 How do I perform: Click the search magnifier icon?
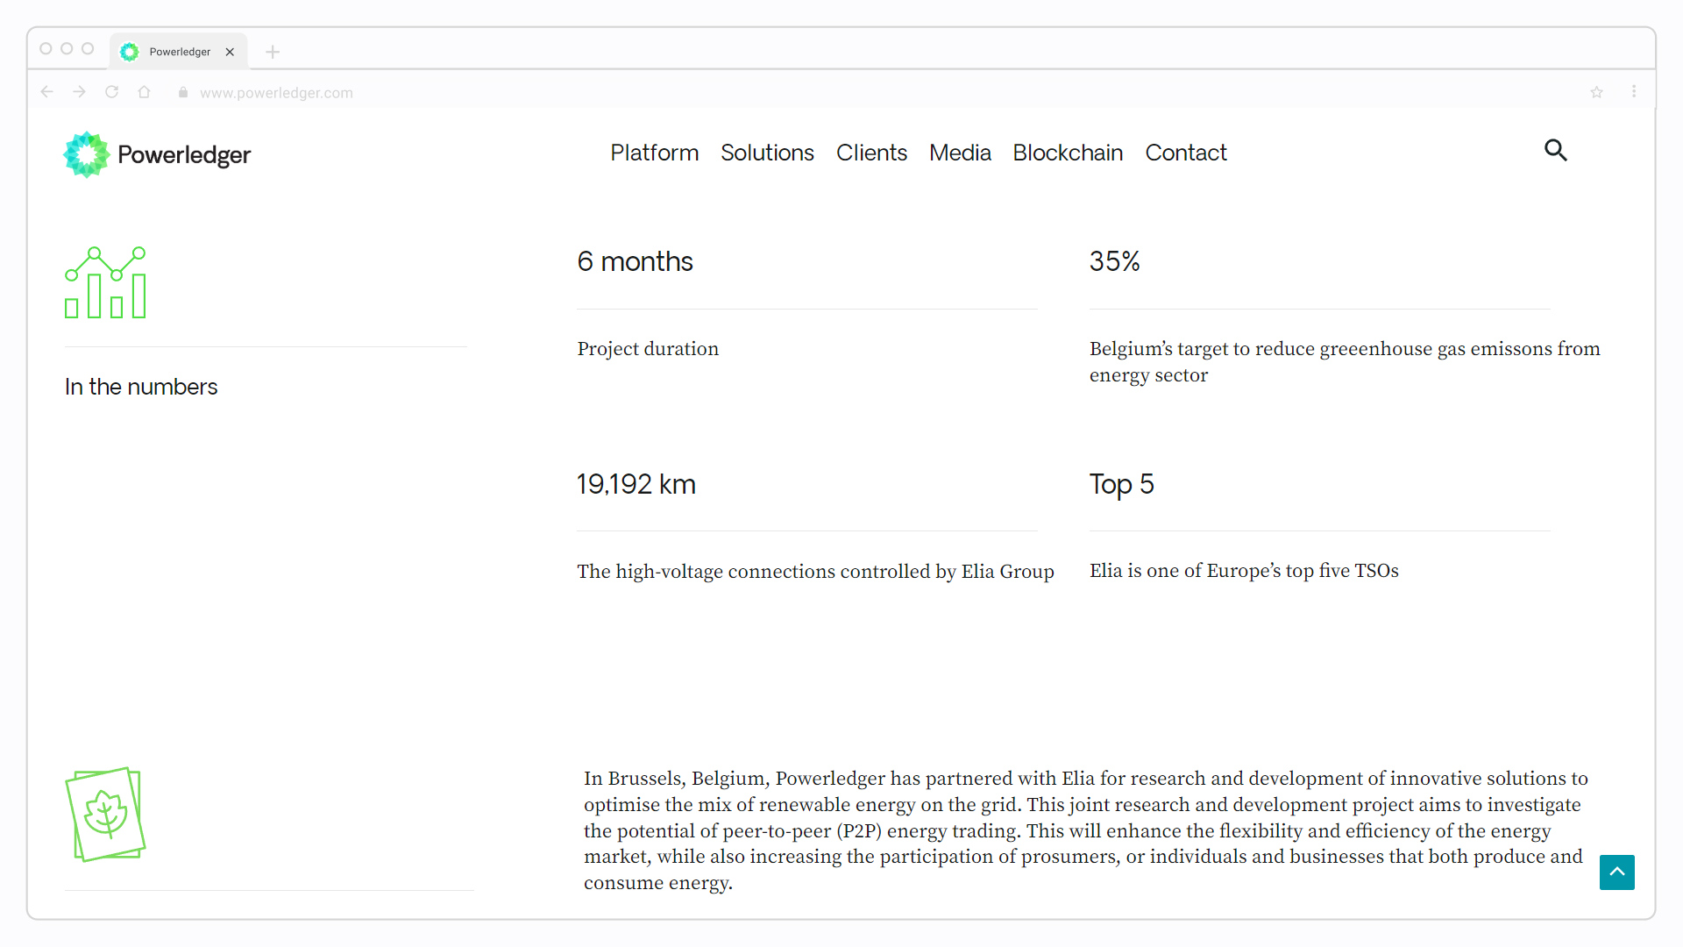pos(1557,150)
